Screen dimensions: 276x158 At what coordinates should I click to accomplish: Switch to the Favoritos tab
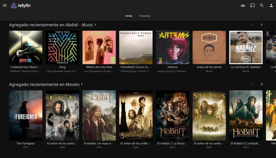coord(145,16)
